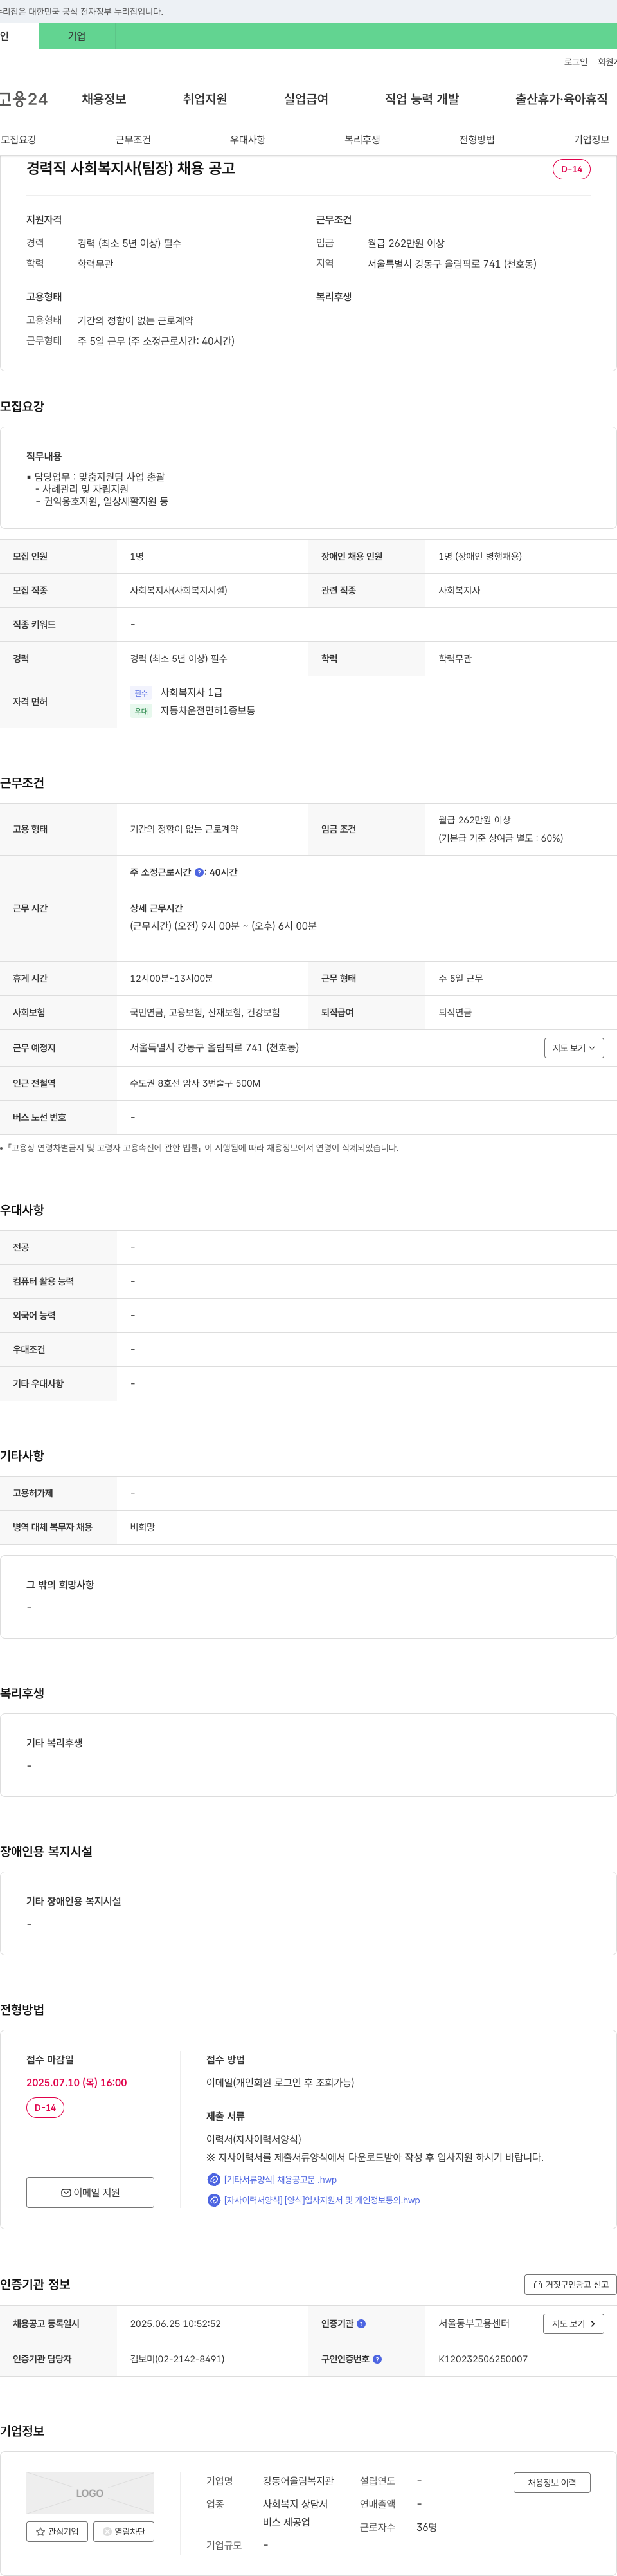Image resolution: width=617 pixels, height=2576 pixels.
Task: Jump to the 전형방법 section tab
Action: [476, 140]
